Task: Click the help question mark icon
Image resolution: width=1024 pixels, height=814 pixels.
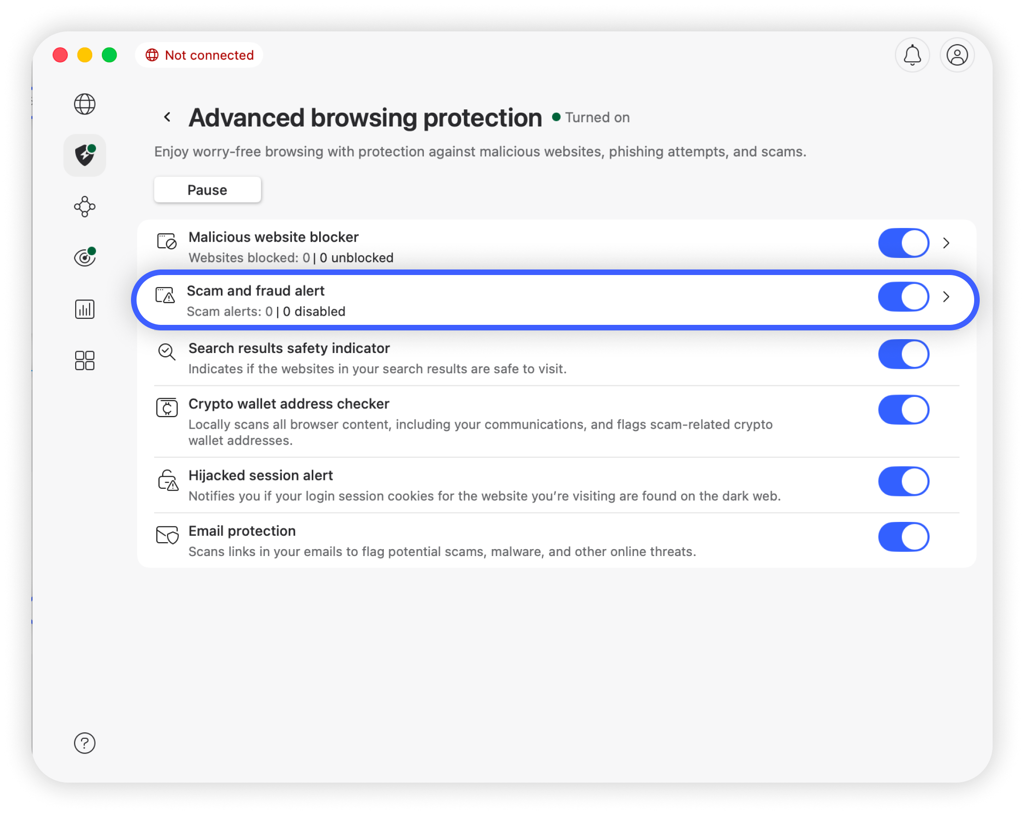Action: 84,743
